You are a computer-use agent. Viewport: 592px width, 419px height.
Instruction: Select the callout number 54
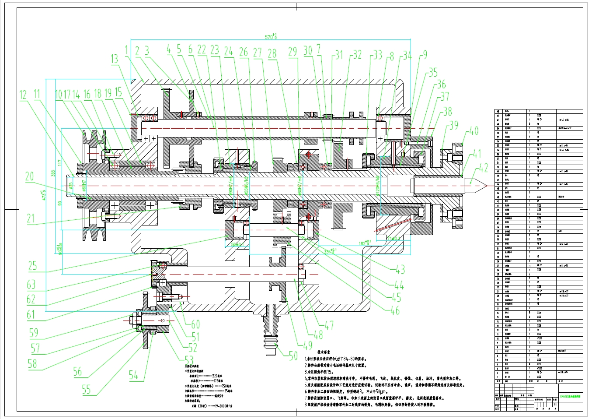(133, 375)
